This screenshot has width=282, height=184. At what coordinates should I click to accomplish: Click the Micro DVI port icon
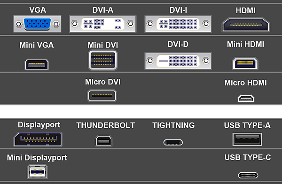coord(102,96)
